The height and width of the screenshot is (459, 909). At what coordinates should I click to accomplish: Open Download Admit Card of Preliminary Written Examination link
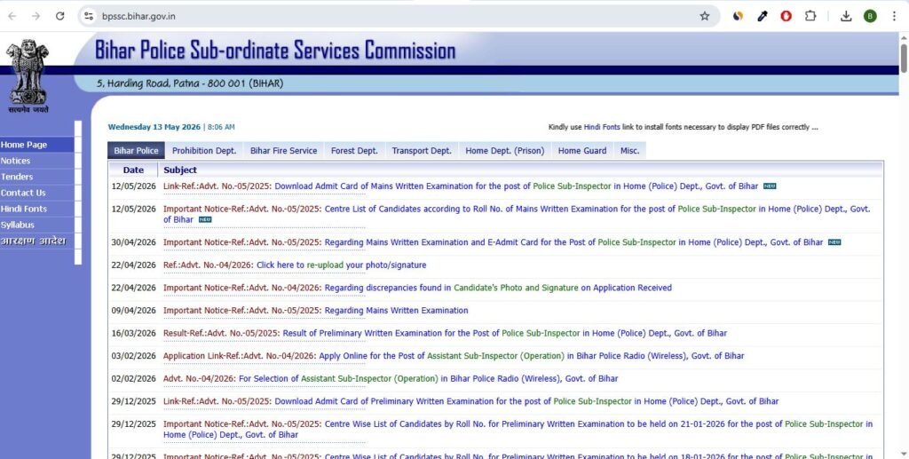[526, 401]
